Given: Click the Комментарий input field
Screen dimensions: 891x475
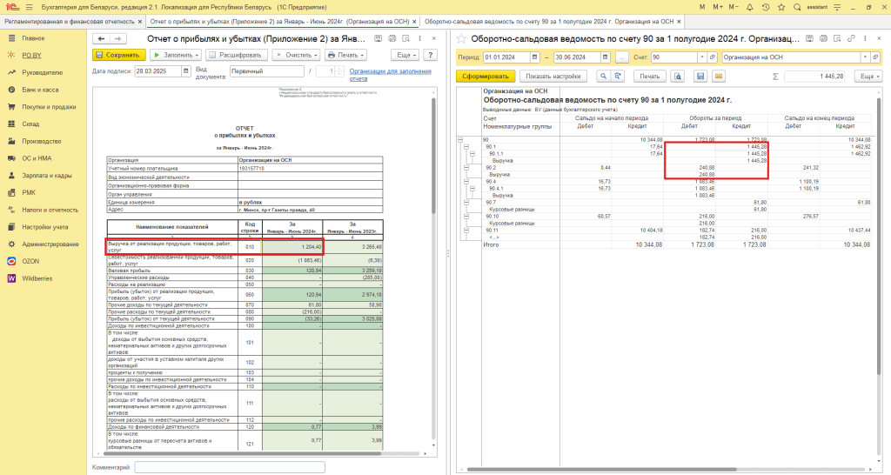Looking at the screenshot, I should pos(230,467).
